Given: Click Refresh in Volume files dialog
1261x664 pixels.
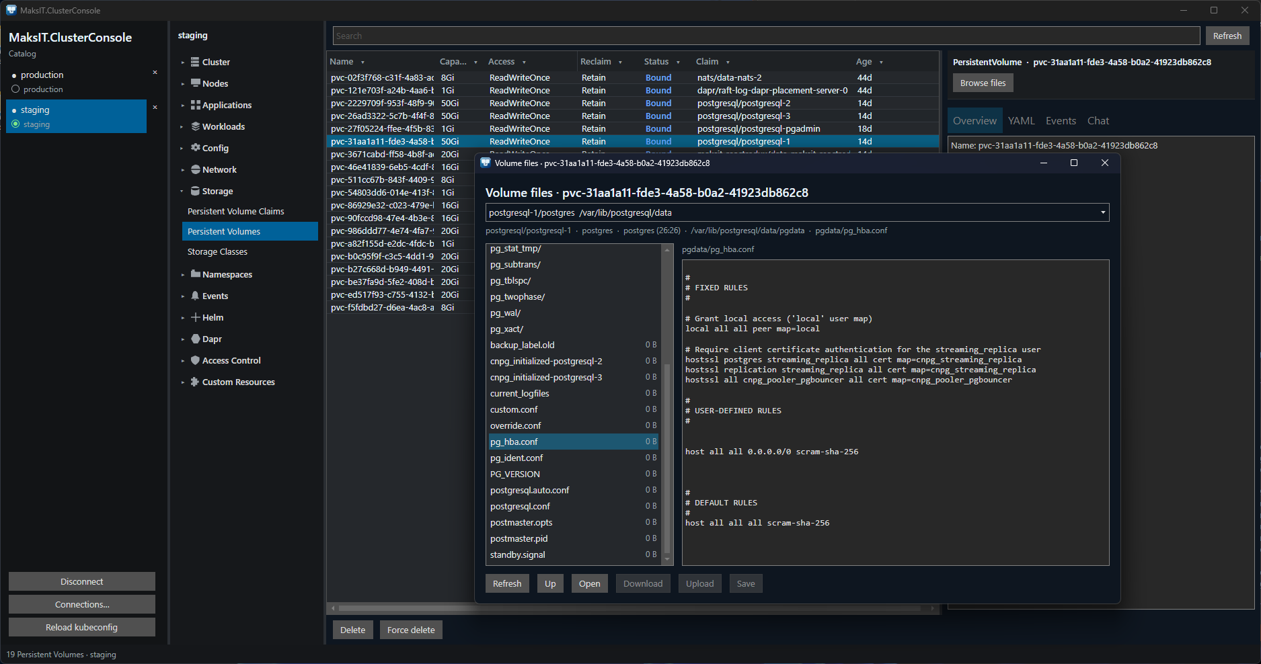Looking at the screenshot, I should pos(507,583).
